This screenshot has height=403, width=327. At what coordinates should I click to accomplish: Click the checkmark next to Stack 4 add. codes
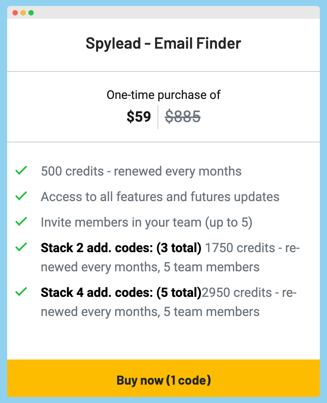pyautogui.click(x=21, y=291)
